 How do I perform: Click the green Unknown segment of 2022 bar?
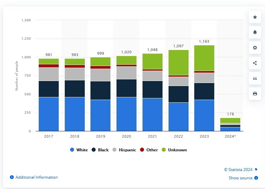point(179,62)
